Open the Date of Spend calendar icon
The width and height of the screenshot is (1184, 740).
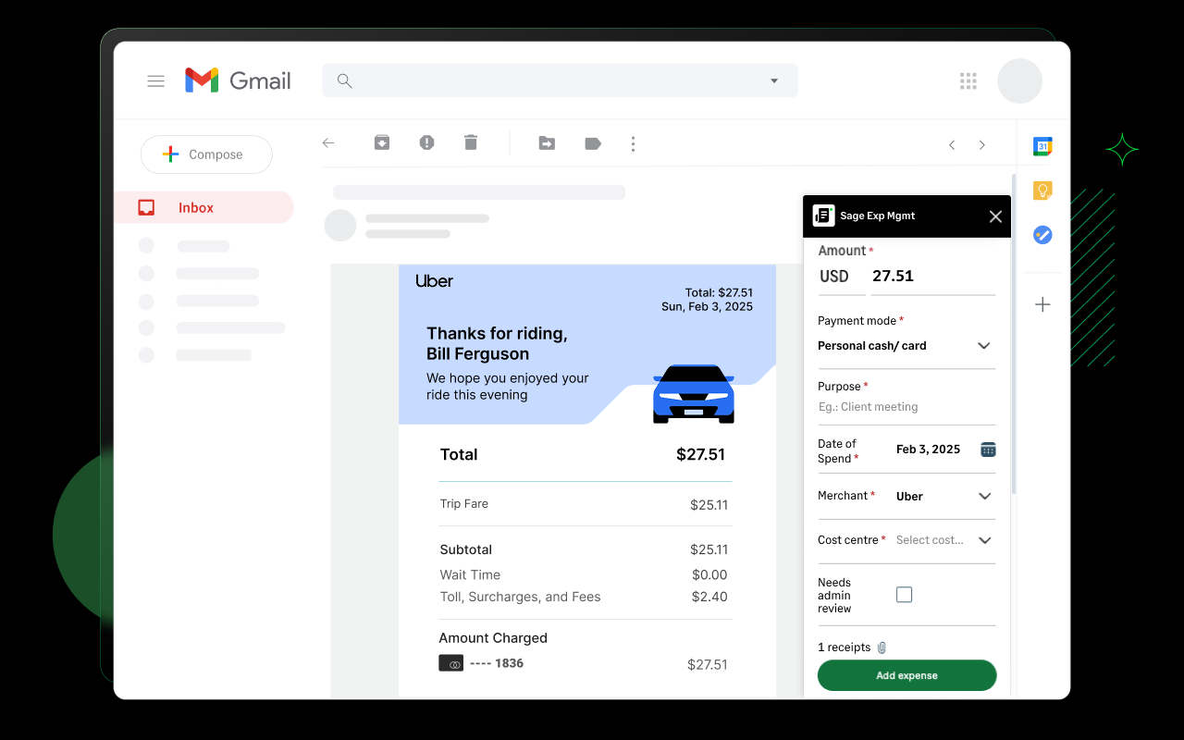pos(988,450)
